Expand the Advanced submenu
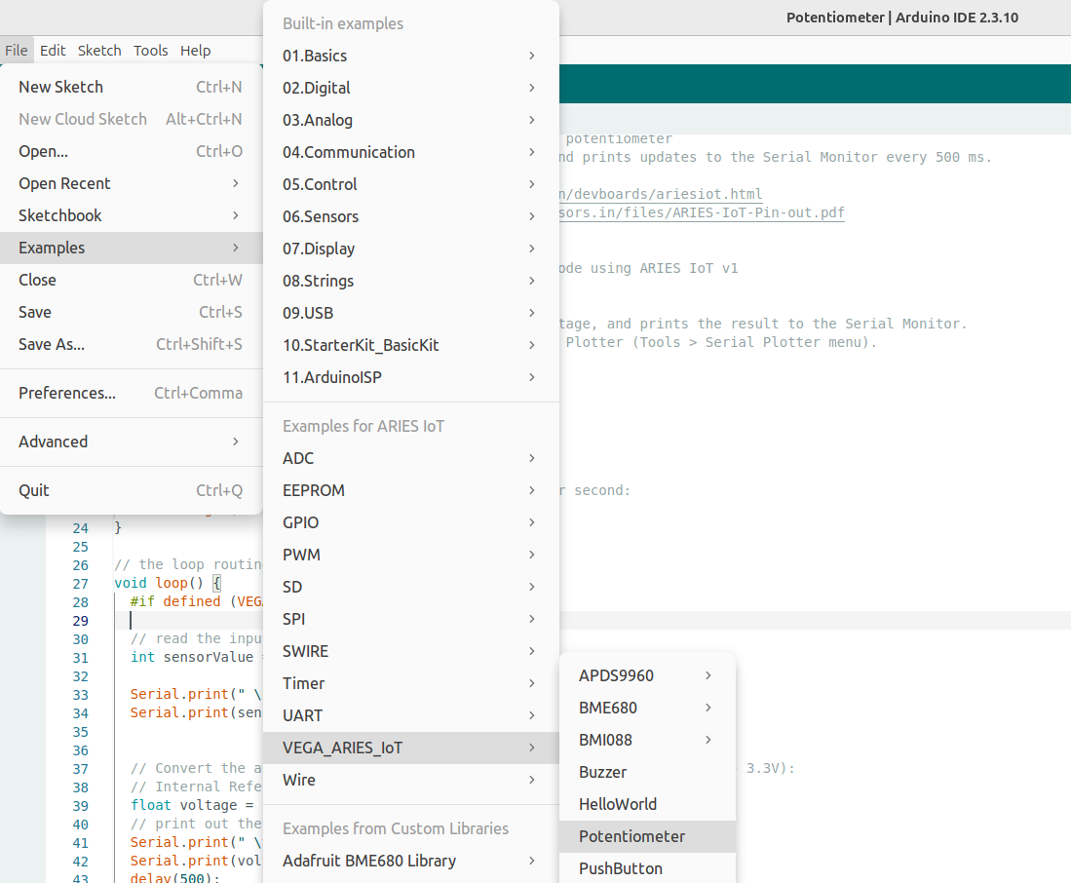 click(132, 441)
